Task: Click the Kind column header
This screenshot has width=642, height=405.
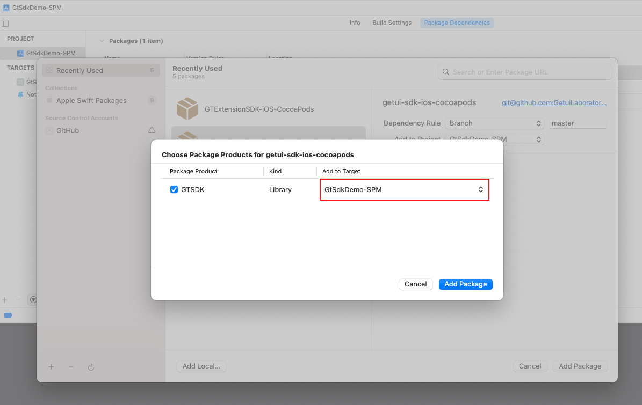Action: coord(275,171)
